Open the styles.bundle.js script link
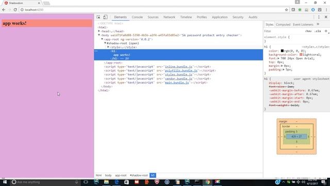This screenshot has width=330, height=186. 178,74
